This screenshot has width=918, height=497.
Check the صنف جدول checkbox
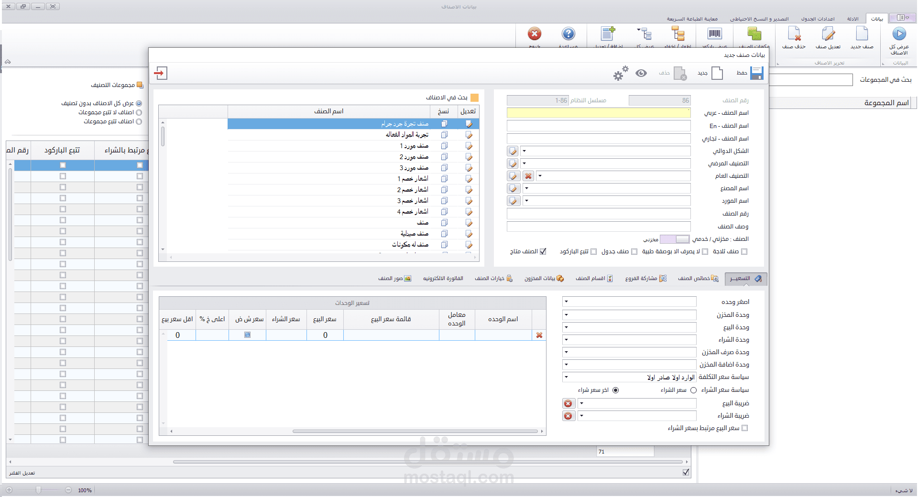coord(634,251)
